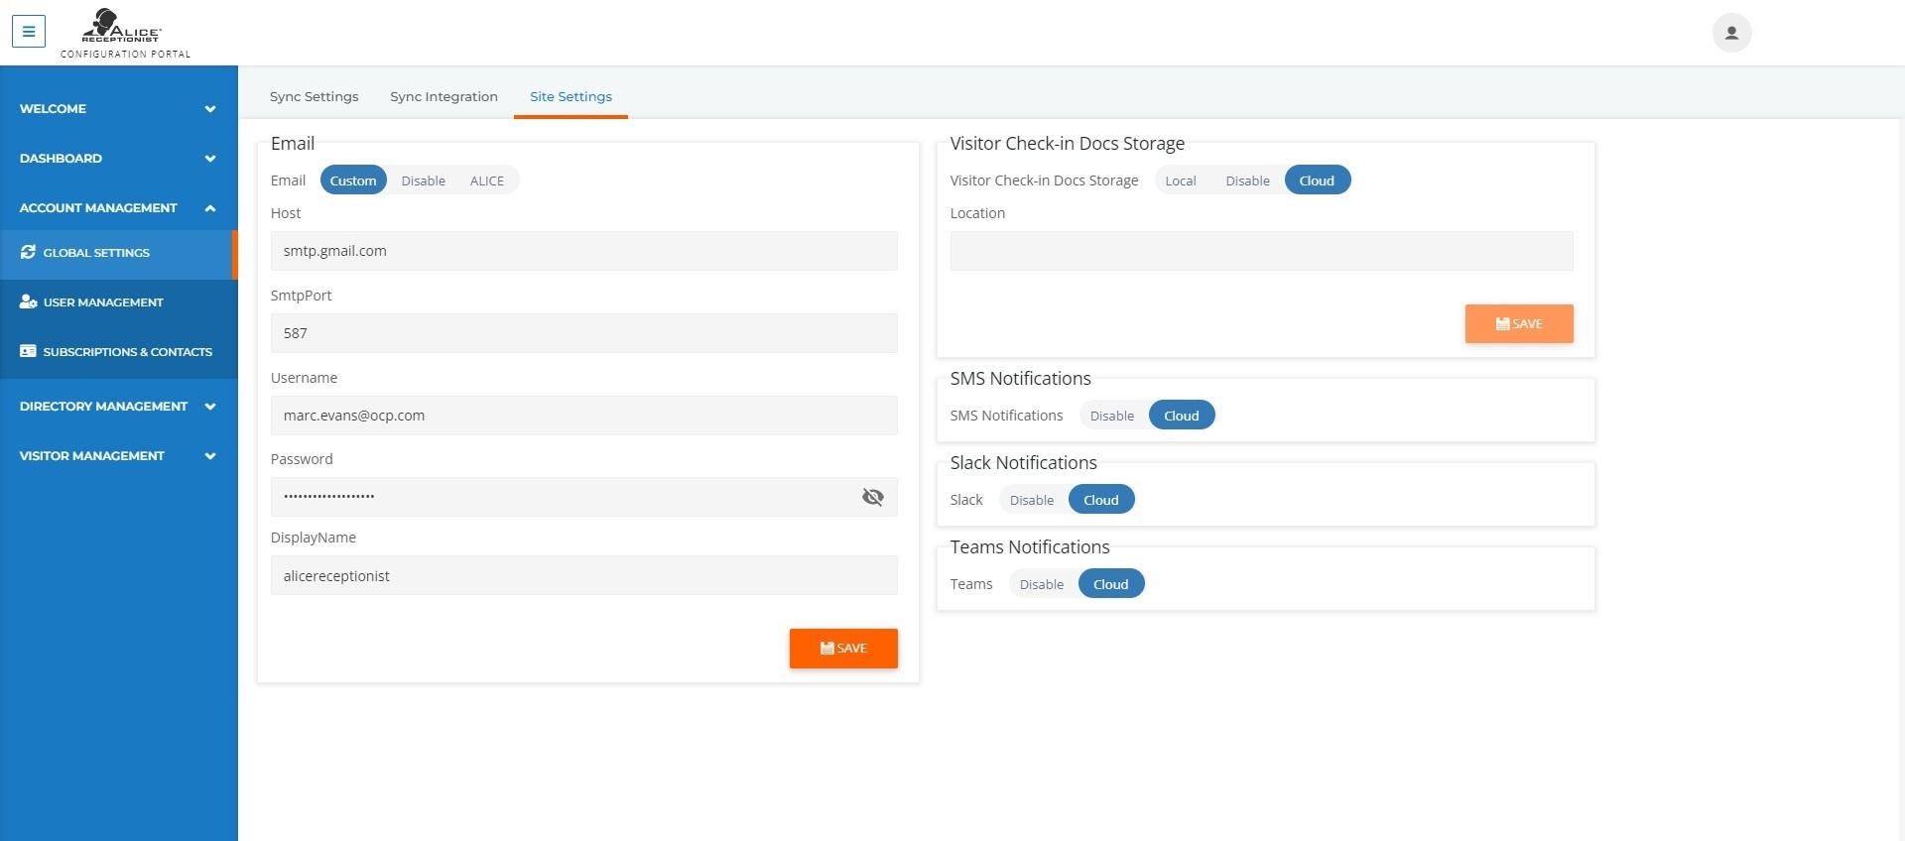Save the Docs Storage settings
This screenshot has height=841, width=1905.
[1519, 323]
